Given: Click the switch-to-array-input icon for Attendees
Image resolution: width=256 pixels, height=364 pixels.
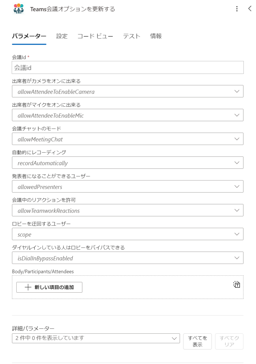Looking at the screenshot, I should [x=237, y=285].
